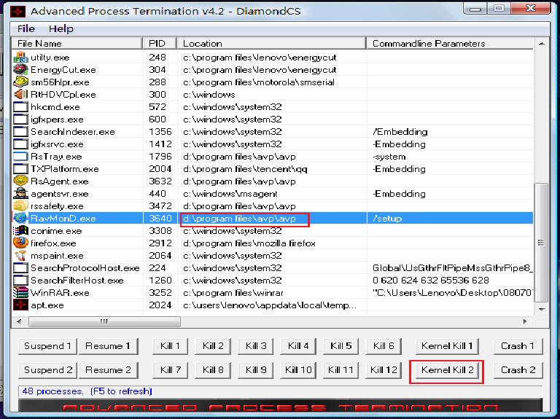Click the horizontal scrollbar right arrow
Screen dimensions: 560x419
(x=525, y=321)
